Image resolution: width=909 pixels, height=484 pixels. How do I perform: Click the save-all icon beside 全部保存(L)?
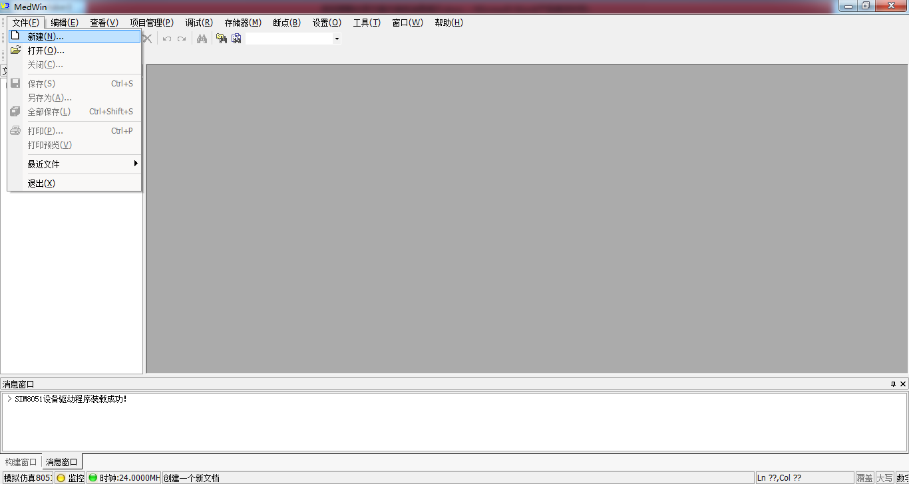pos(15,112)
